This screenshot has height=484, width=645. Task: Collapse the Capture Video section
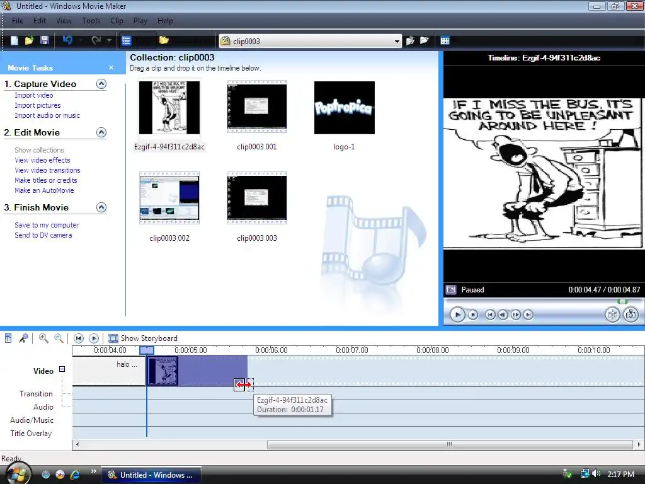pos(101,84)
